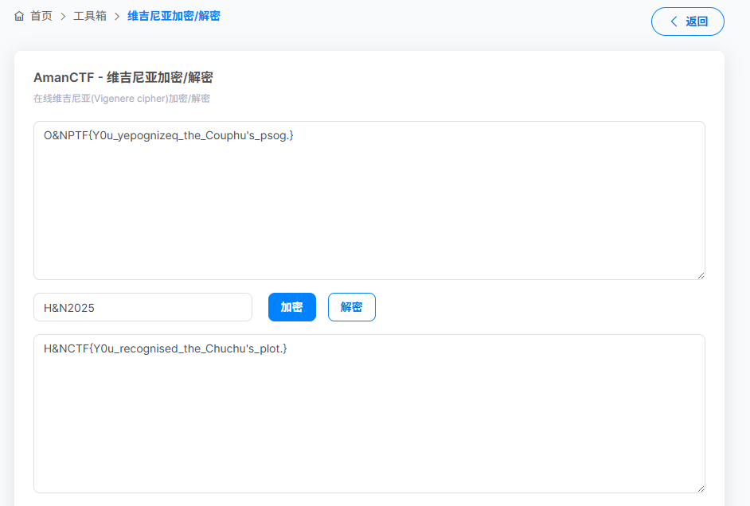Screen dimensions: 750x506
Task: Click the AmanCTF - 维吉尼亚加密/解密 heading
Action: coord(123,77)
